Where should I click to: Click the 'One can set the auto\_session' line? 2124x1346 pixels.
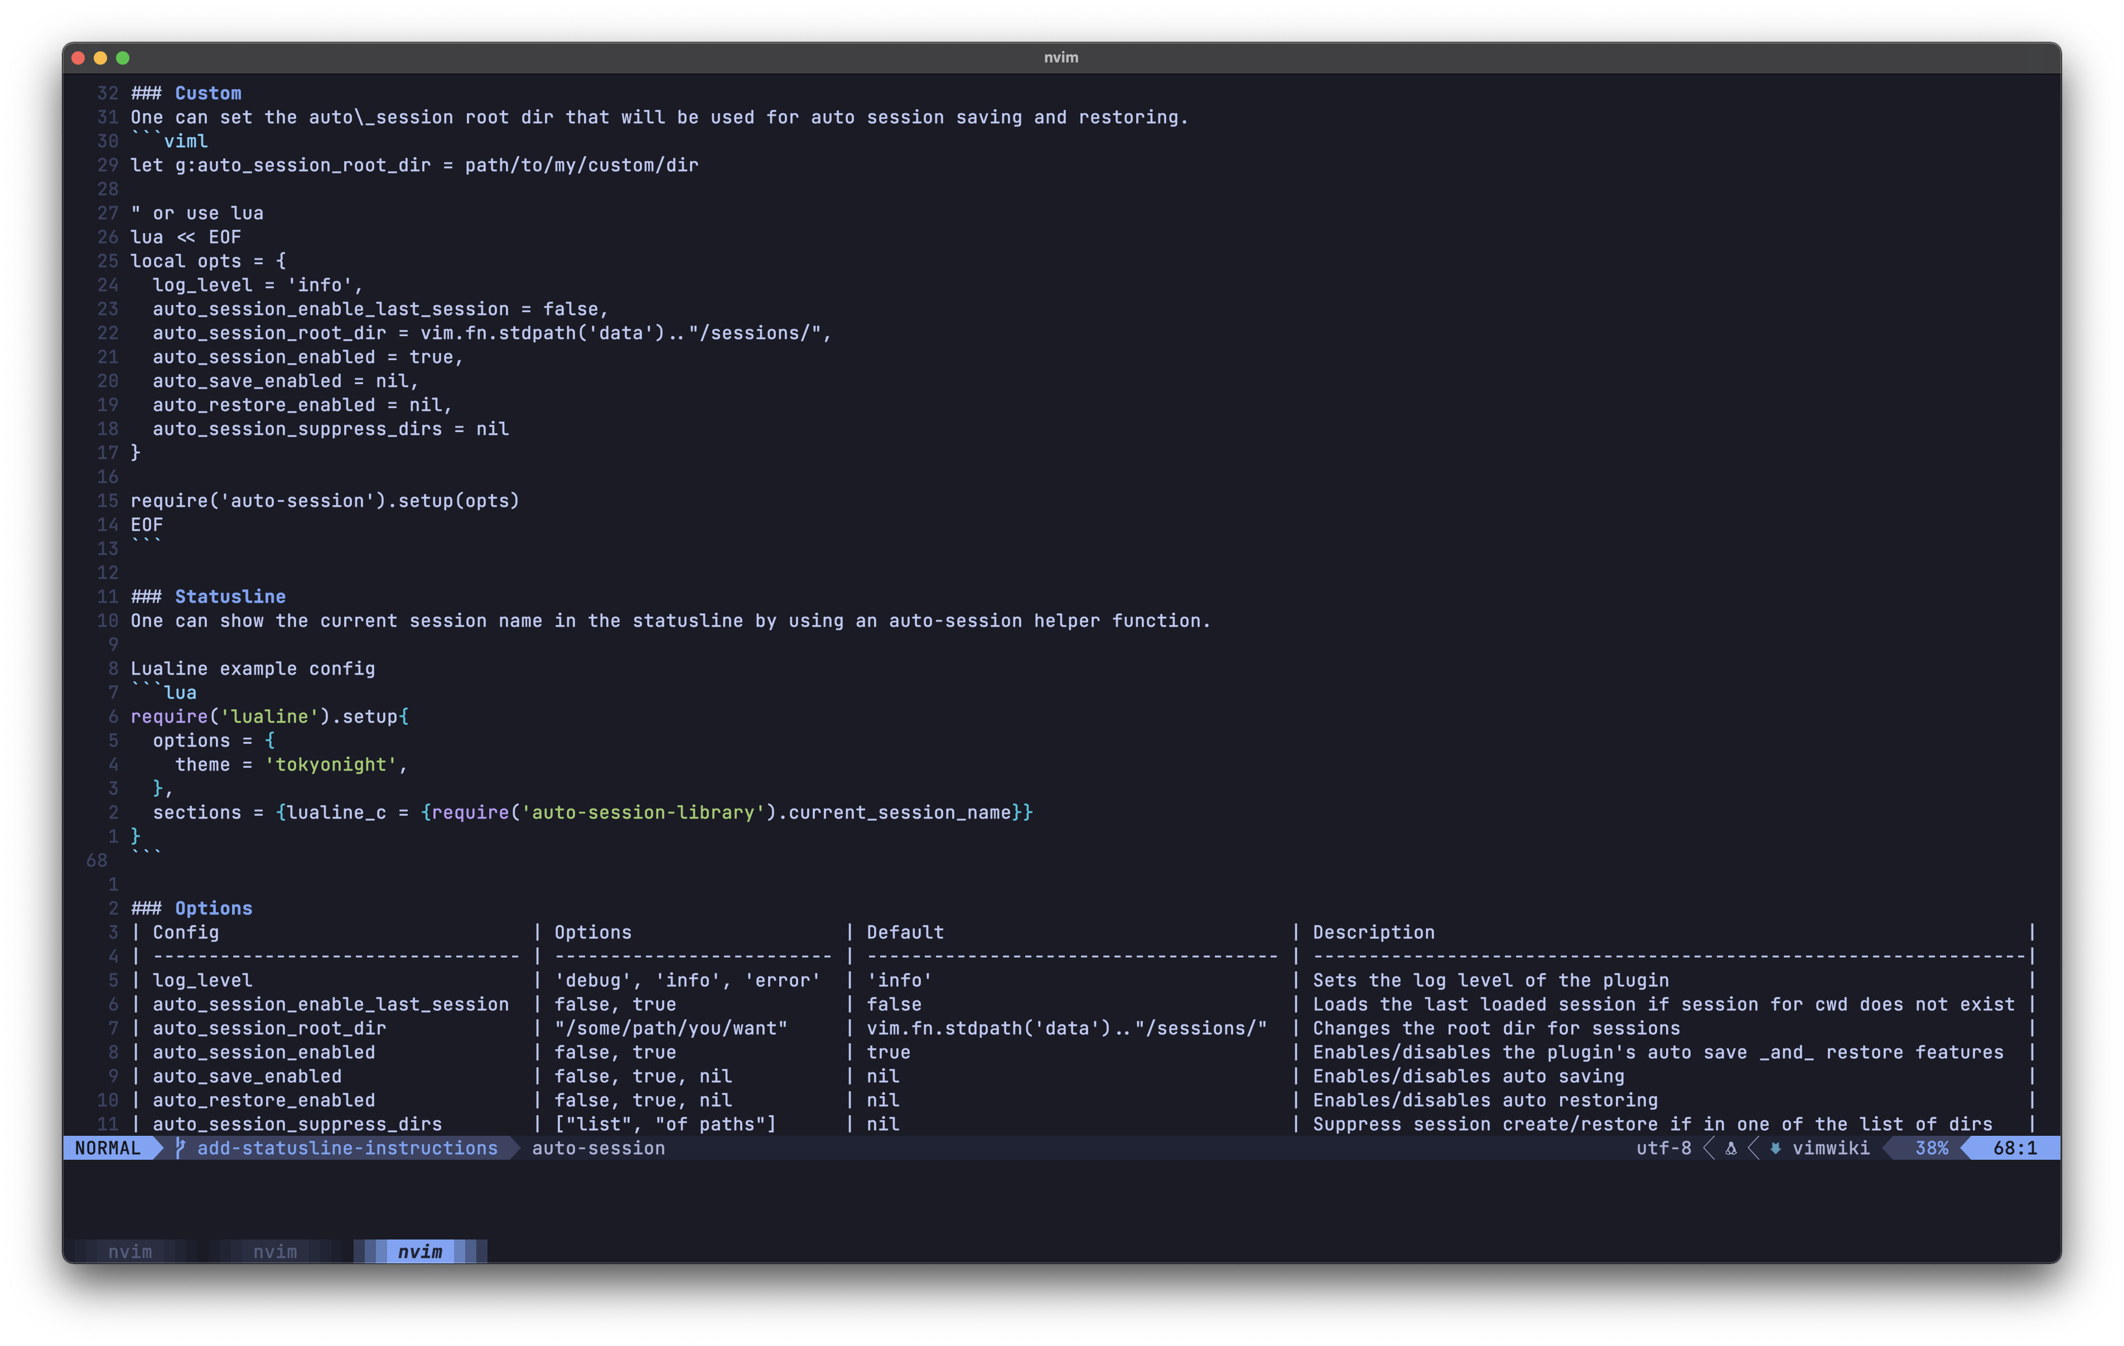pos(660,117)
